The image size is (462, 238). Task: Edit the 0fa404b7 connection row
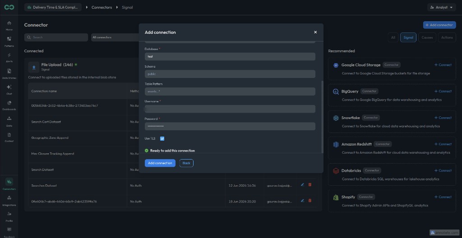point(302,201)
